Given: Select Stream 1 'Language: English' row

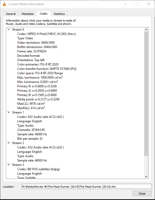Looking at the screenshot, I should tap(30, 121).
